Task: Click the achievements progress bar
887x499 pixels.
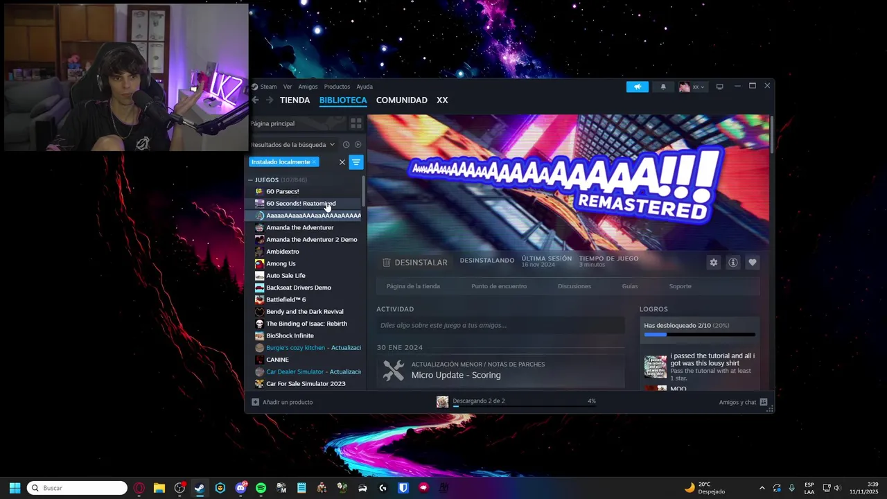Action: pyautogui.click(x=699, y=335)
